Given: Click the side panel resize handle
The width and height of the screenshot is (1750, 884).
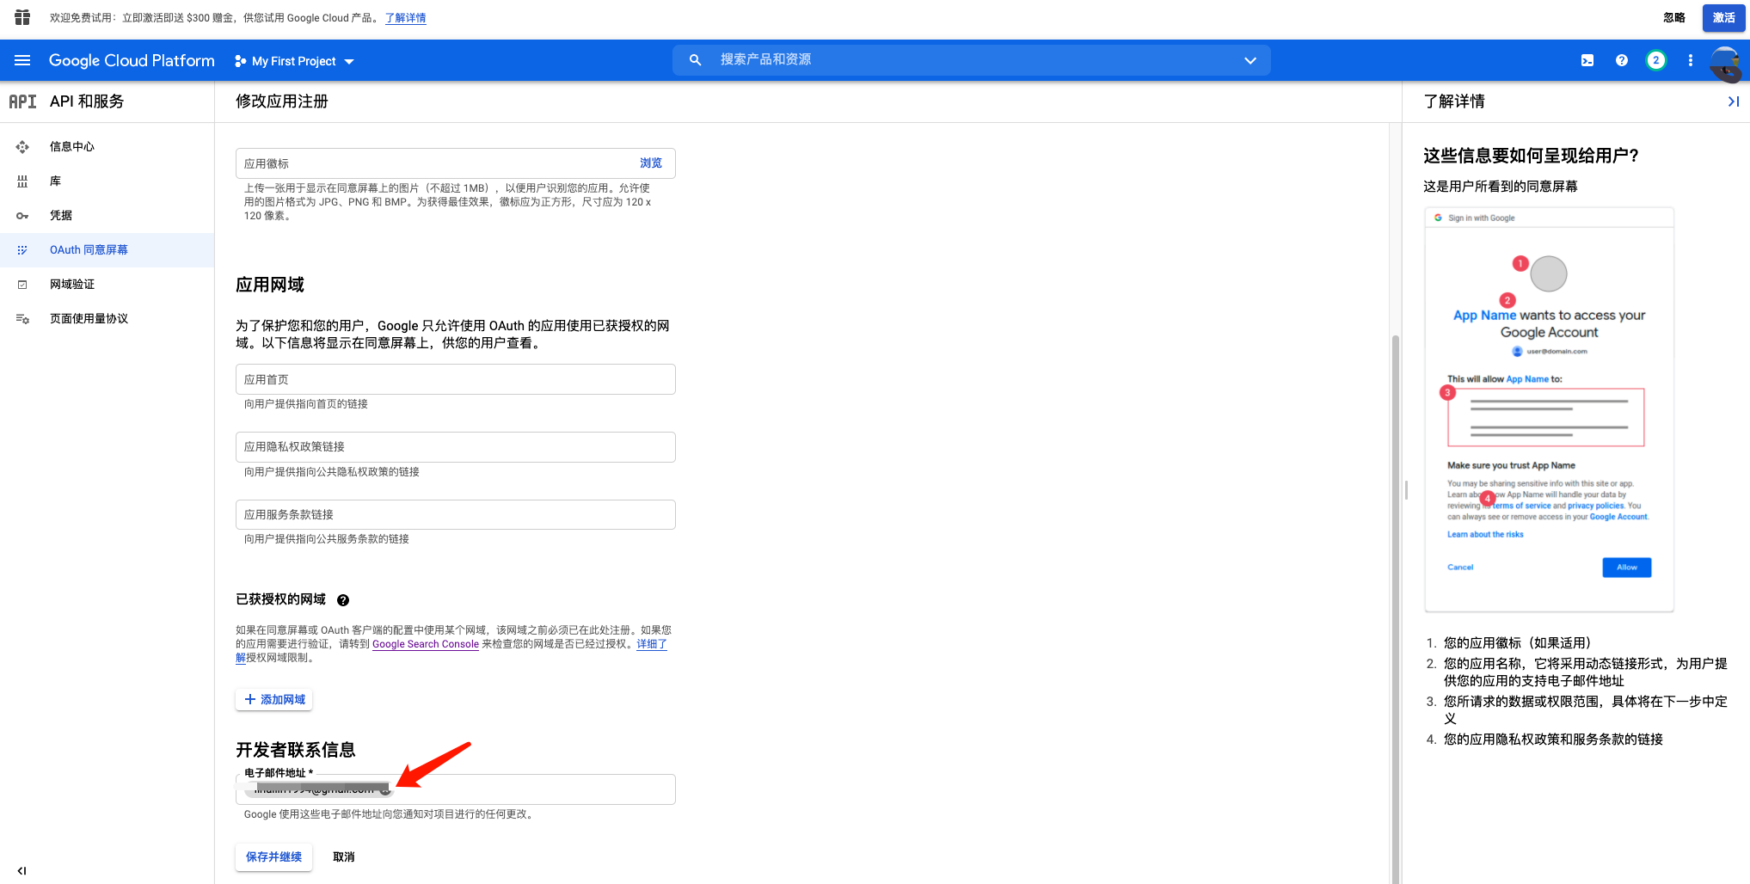Looking at the screenshot, I should click(1406, 490).
